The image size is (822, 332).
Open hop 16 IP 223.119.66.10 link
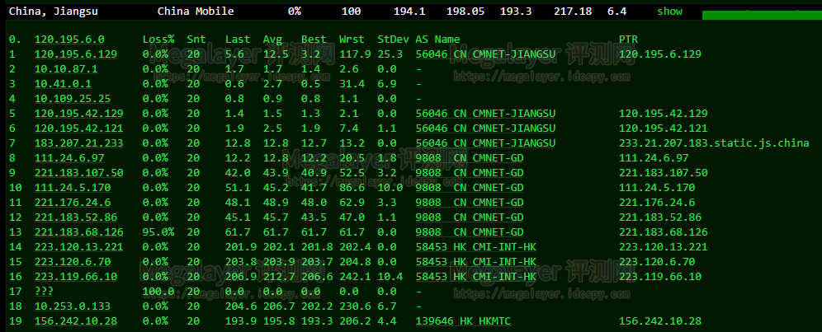[x=75, y=277]
